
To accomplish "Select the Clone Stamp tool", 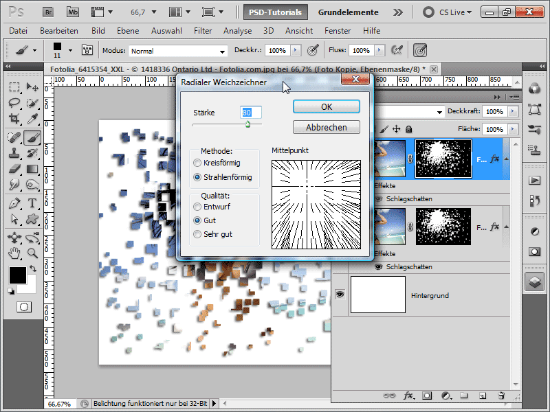I will (14, 153).
